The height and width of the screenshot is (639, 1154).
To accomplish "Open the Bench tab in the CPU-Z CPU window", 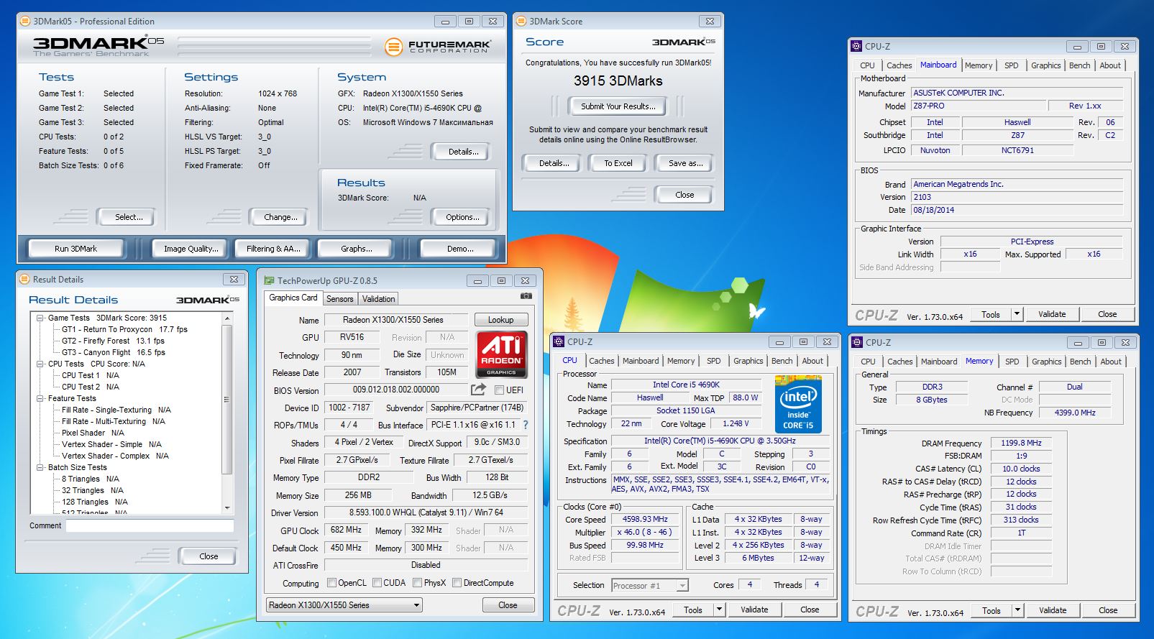I will [782, 361].
